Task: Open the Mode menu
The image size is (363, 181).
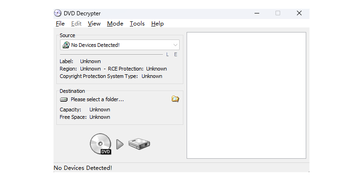Action: click(115, 24)
